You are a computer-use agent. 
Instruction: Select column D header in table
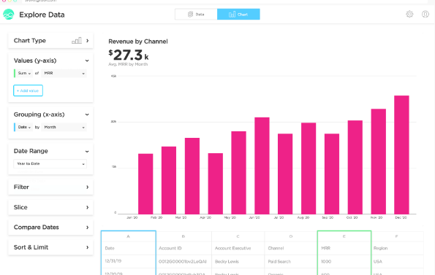click(291, 236)
